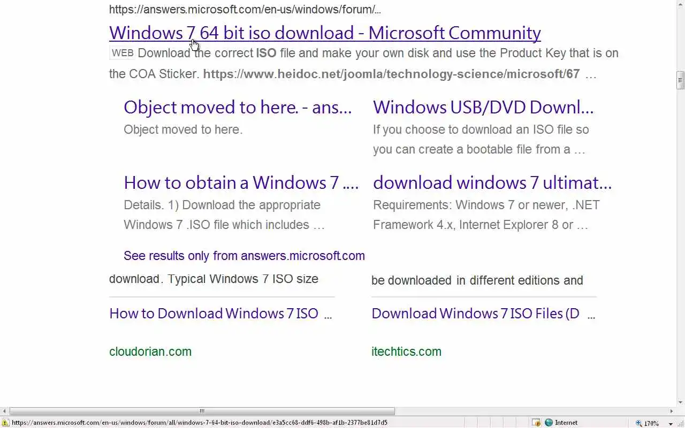Viewport: 685px width, 428px height.
Task: Click 'download. Typical Windows 7 ISO size' text
Action: click(x=214, y=279)
